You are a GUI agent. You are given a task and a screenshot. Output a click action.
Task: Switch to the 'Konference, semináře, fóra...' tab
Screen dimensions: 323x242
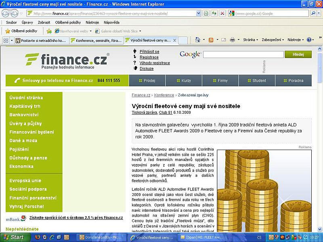tap(96, 41)
